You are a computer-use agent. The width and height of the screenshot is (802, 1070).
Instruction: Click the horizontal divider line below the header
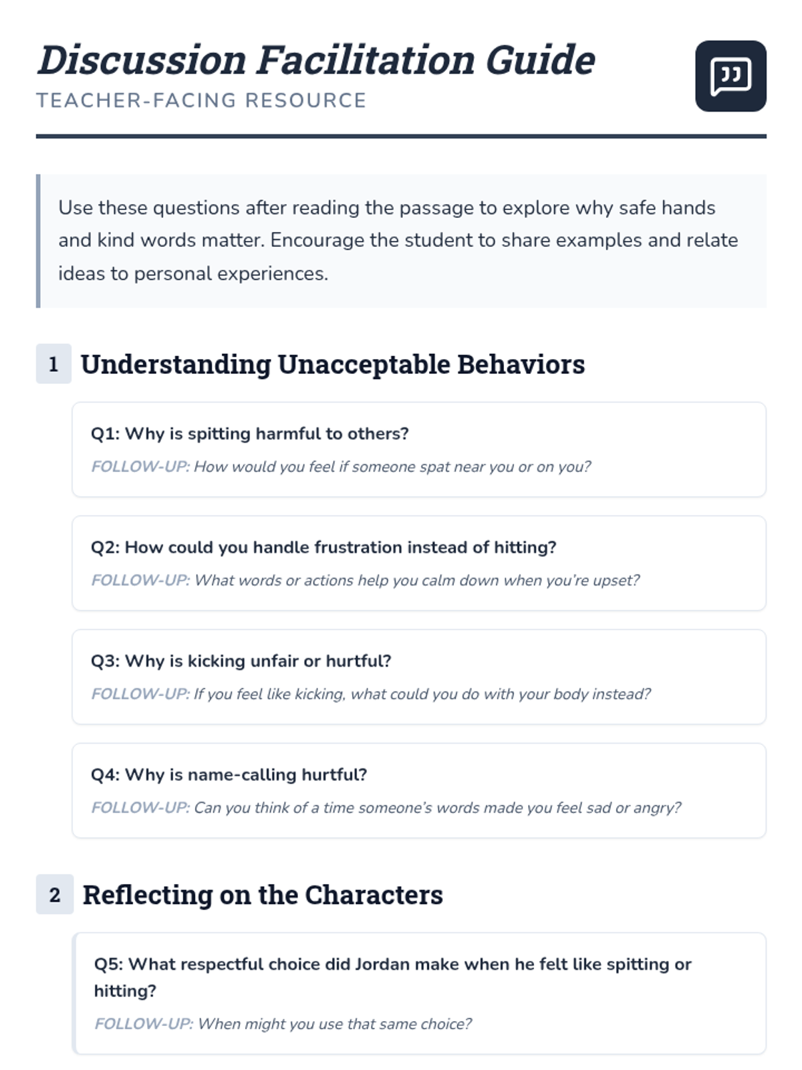coord(401,136)
